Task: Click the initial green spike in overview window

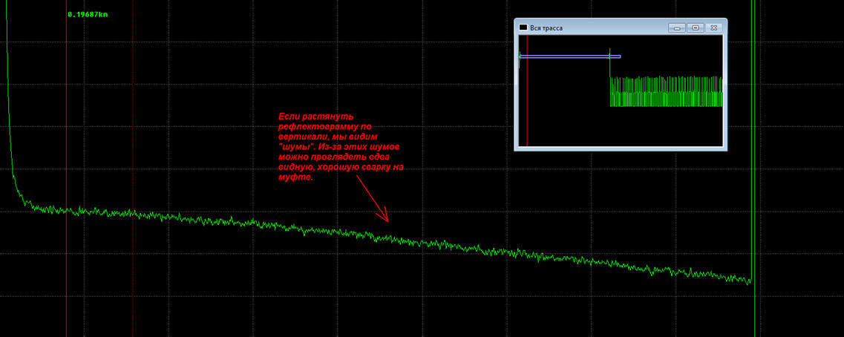Action: click(x=519, y=61)
